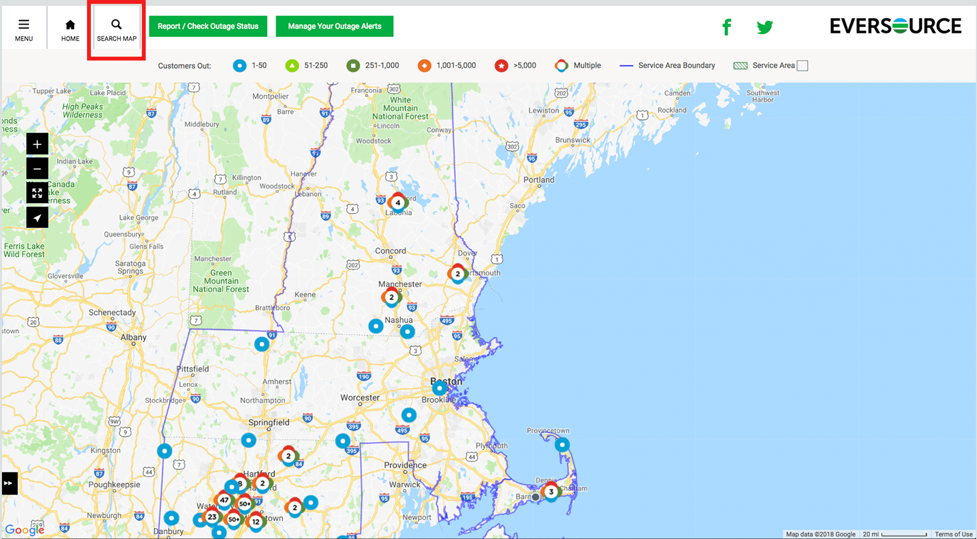The height and width of the screenshot is (539, 977).
Task: Select the multiple-outage marker near Hartford
Action: point(263,483)
